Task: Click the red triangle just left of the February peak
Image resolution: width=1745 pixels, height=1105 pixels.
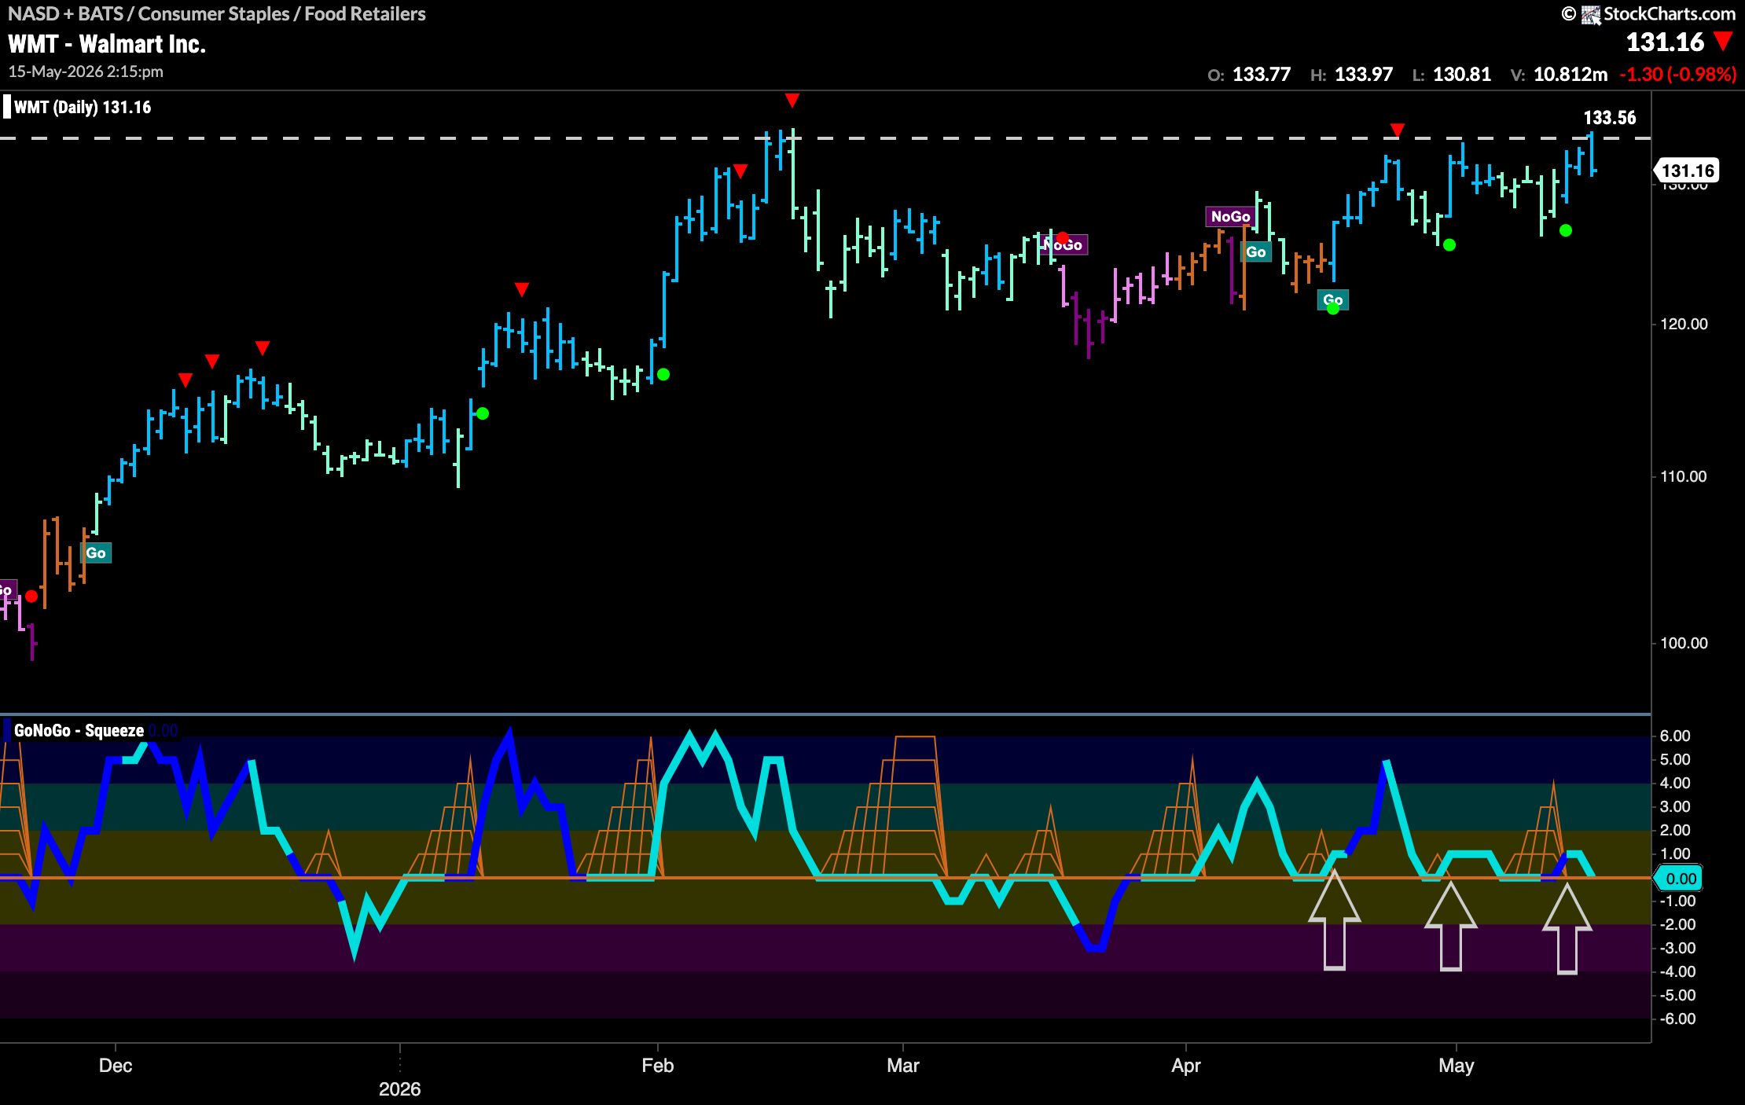Action: coord(740,171)
